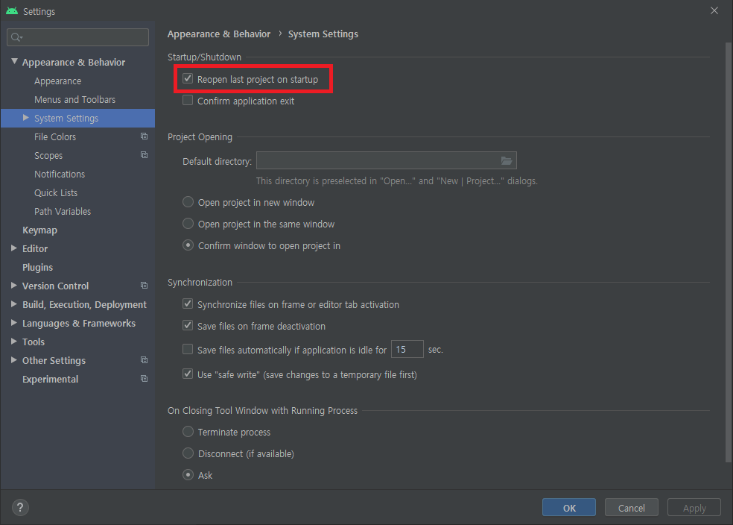Image resolution: width=733 pixels, height=525 pixels.
Task: Open Path Variables settings page
Action: (63, 212)
